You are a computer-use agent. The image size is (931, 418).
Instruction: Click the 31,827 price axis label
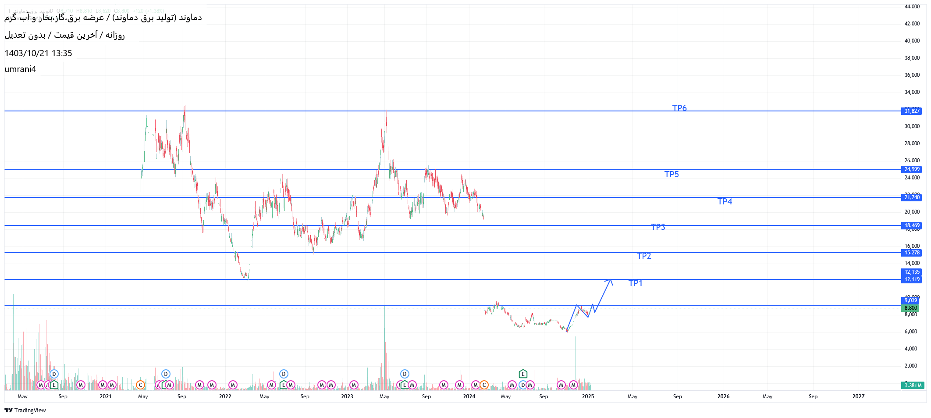click(x=912, y=111)
